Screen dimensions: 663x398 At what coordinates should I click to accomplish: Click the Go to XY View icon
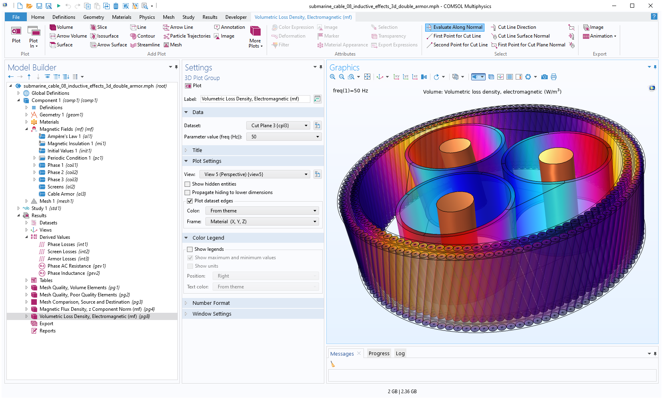point(396,77)
